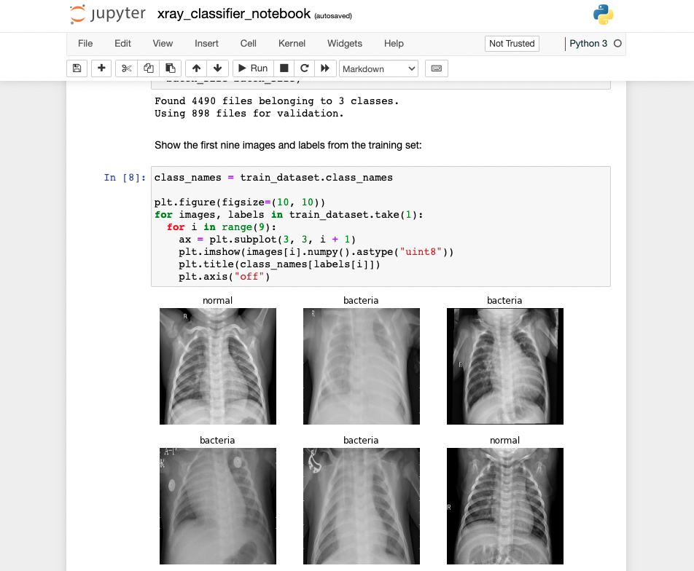Click the Jupyter logo
The image size is (694, 571).
(x=108, y=14)
